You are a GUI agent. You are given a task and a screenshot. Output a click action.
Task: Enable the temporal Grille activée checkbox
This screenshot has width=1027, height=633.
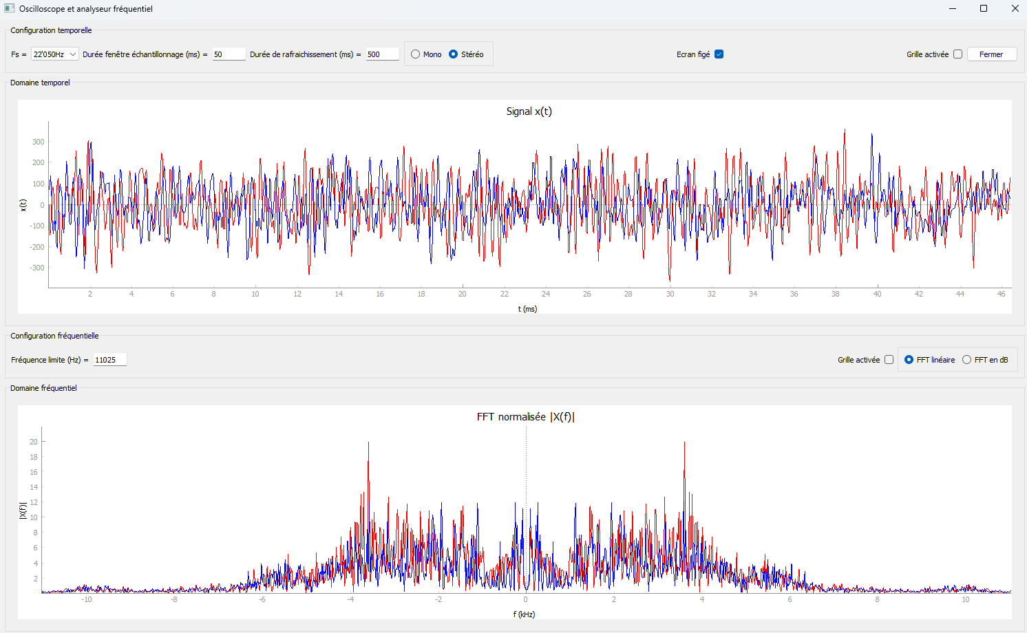(x=957, y=54)
